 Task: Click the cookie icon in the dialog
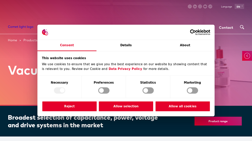pyautogui.click(x=45, y=32)
